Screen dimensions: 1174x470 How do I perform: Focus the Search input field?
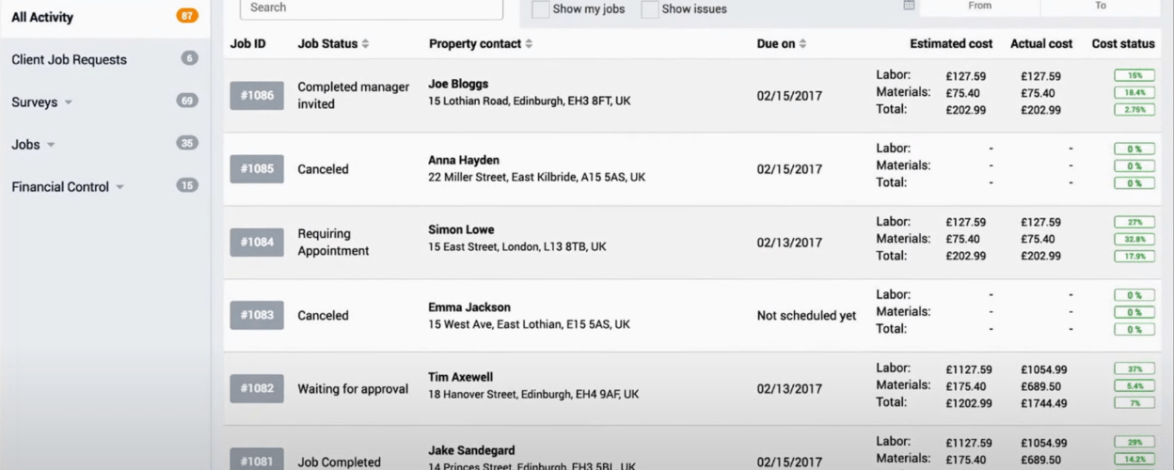(372, 8)
